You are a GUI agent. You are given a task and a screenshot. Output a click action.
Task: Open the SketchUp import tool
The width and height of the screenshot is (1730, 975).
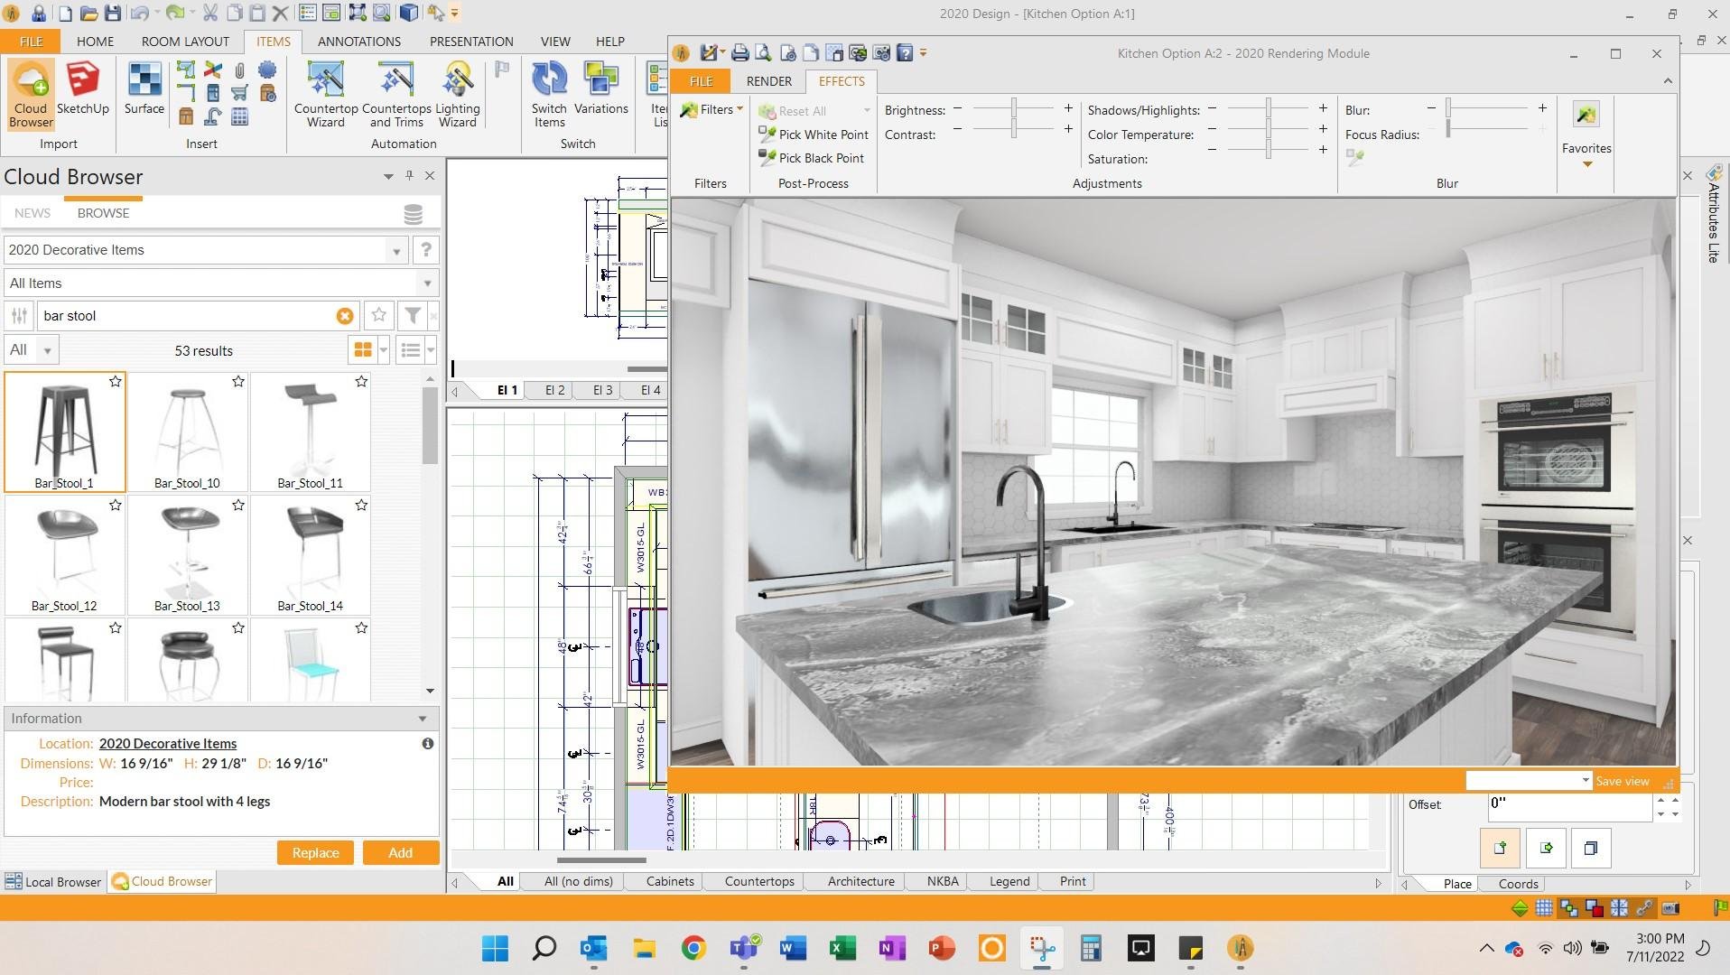coord(82,90)
